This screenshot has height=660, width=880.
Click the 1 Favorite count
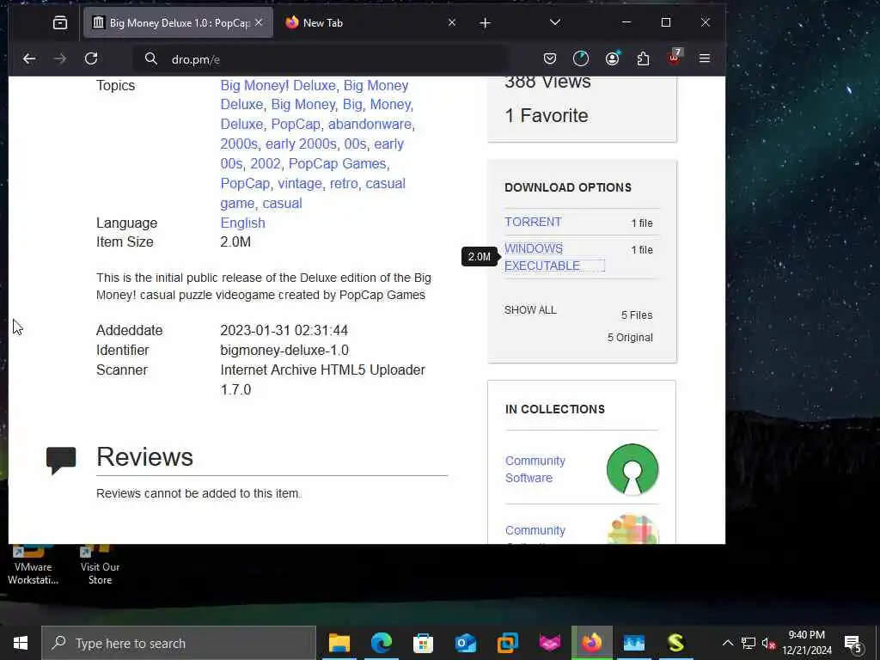coord(546,116)
